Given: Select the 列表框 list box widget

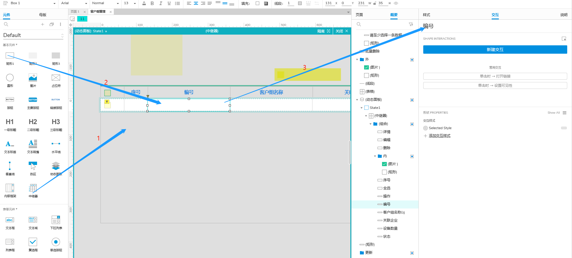Looking at the screenshot, I should pyautogui.click(x=10, y=245).
